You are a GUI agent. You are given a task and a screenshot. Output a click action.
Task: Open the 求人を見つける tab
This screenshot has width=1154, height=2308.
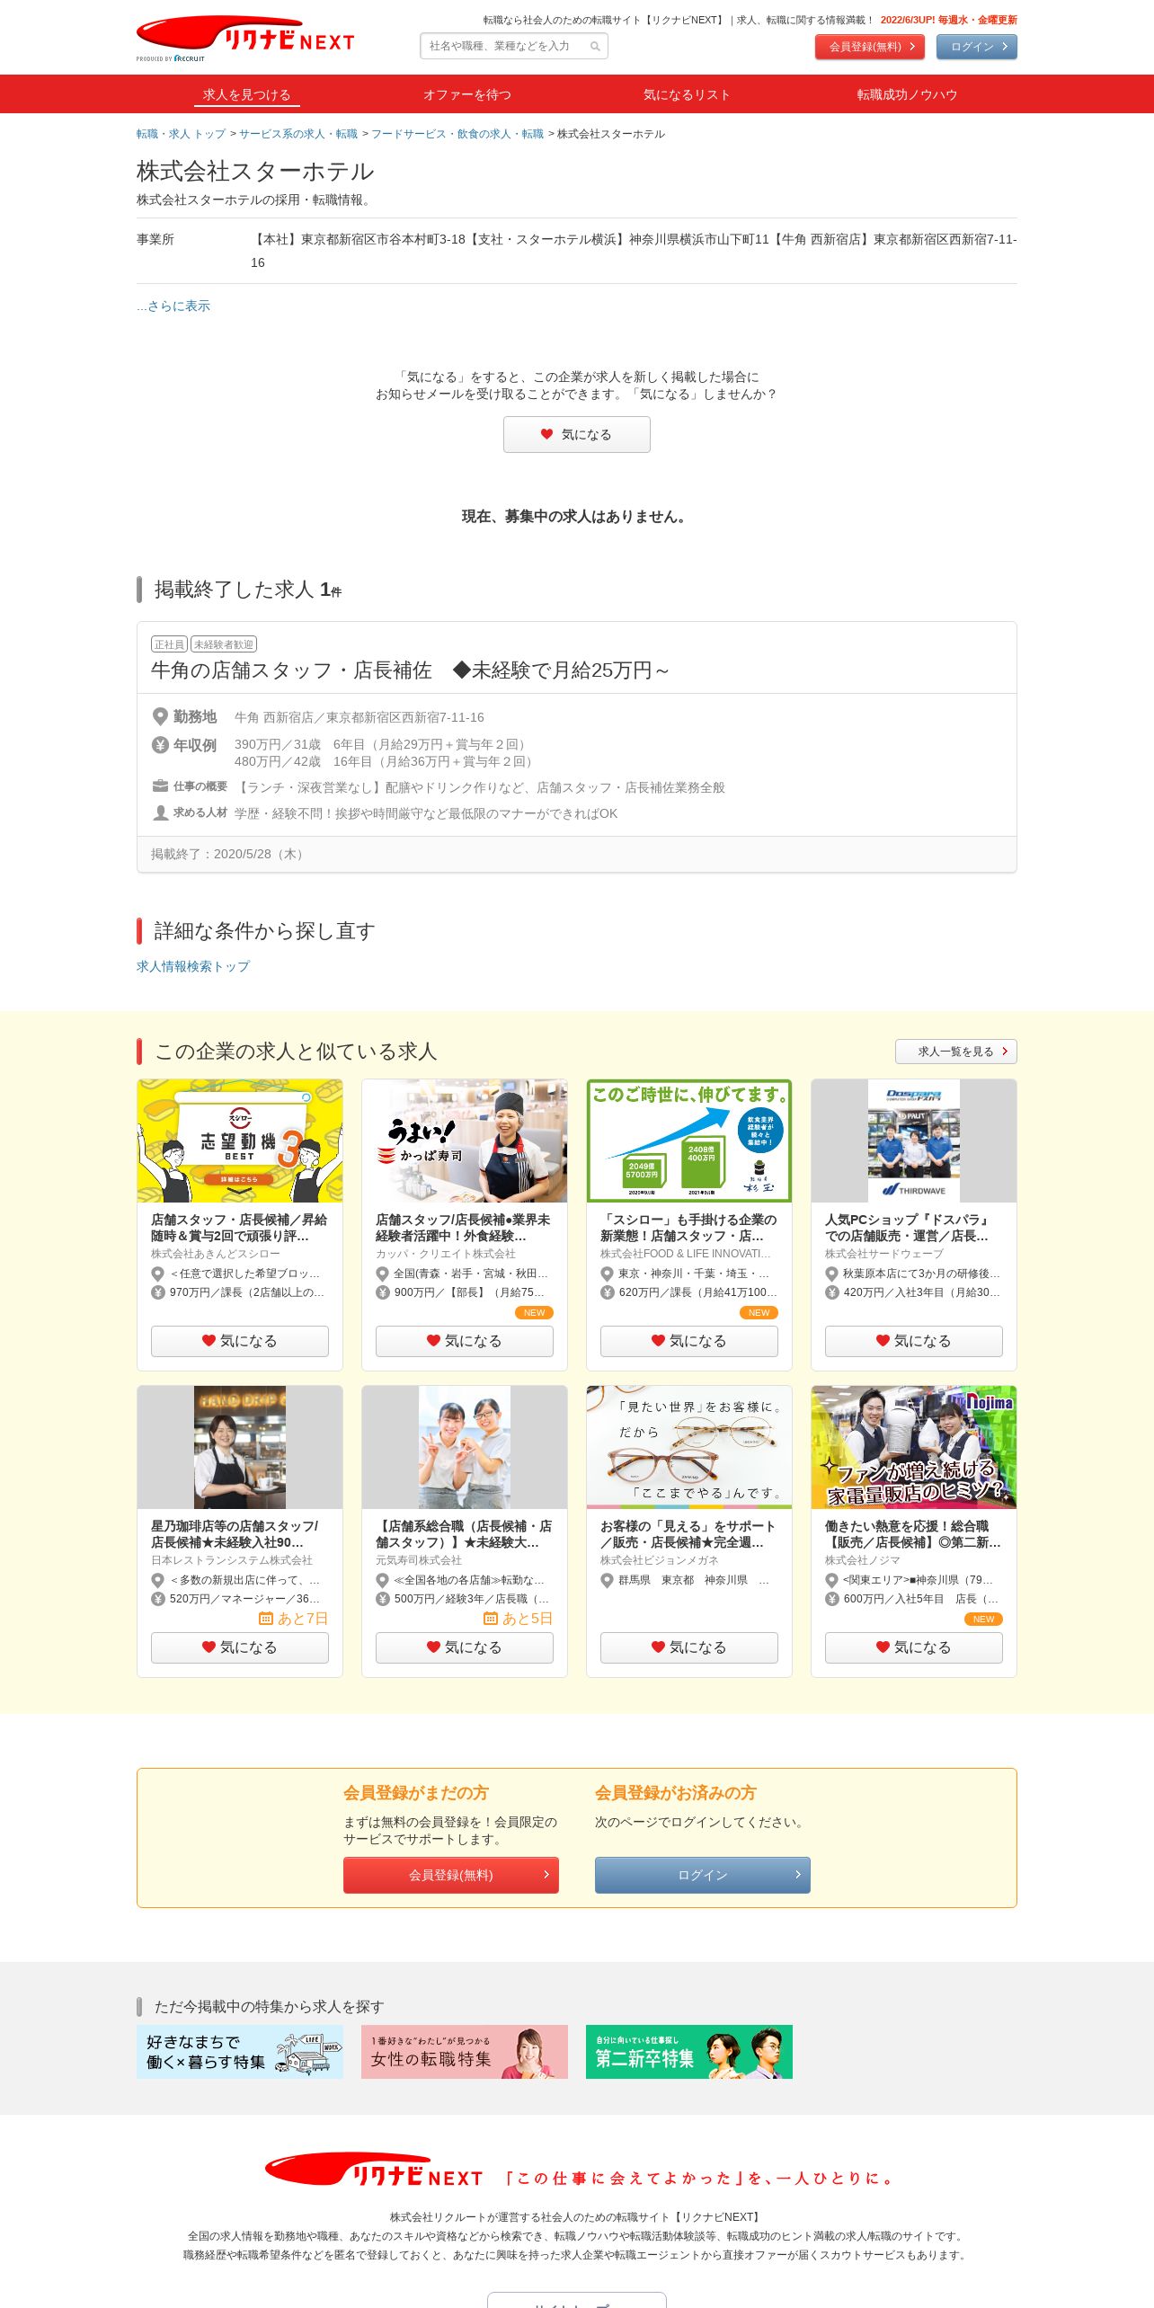(246, 94)
